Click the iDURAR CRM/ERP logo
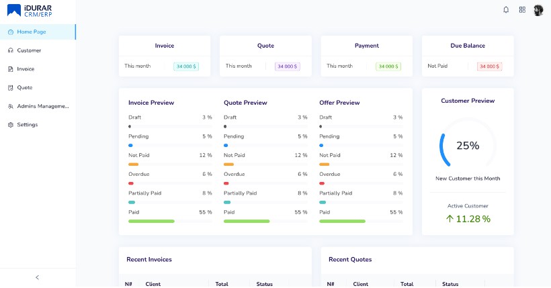 pos(30,10)
